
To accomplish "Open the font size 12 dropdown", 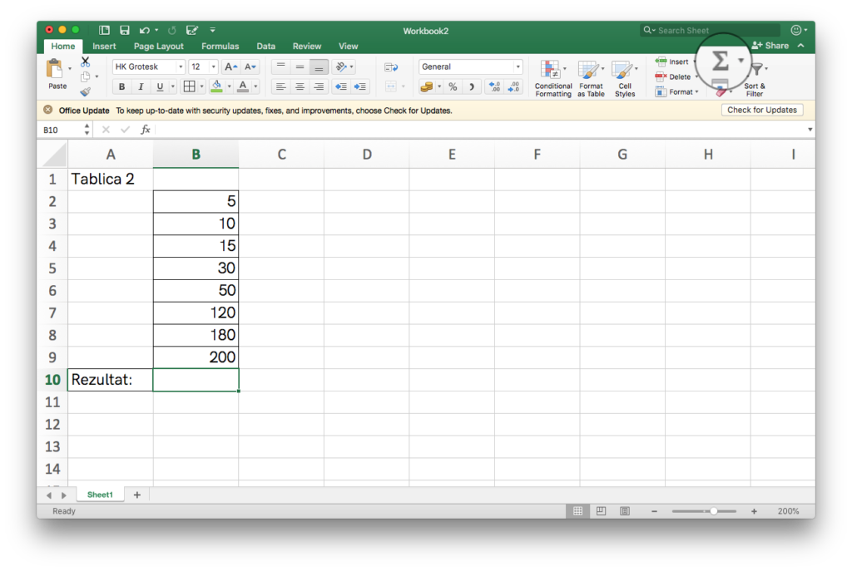I will (214, 66).
